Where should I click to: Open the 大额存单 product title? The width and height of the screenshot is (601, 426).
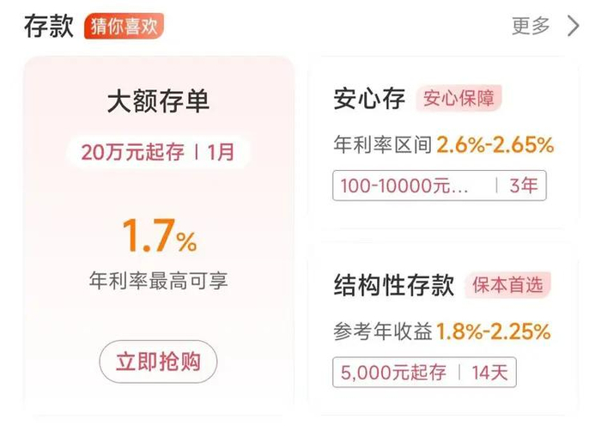158,101
